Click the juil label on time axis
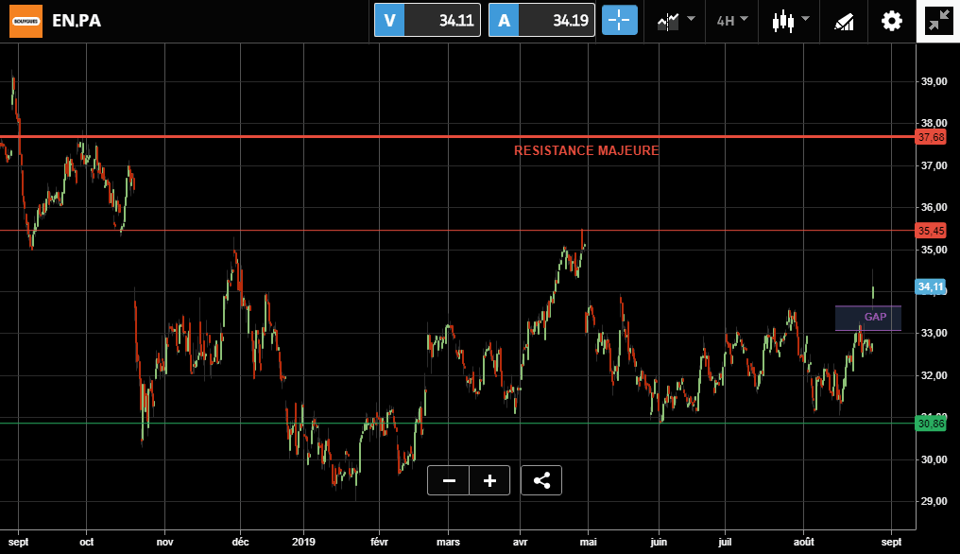The height and width of the screenshot is (554, 960). coord(725,542)
